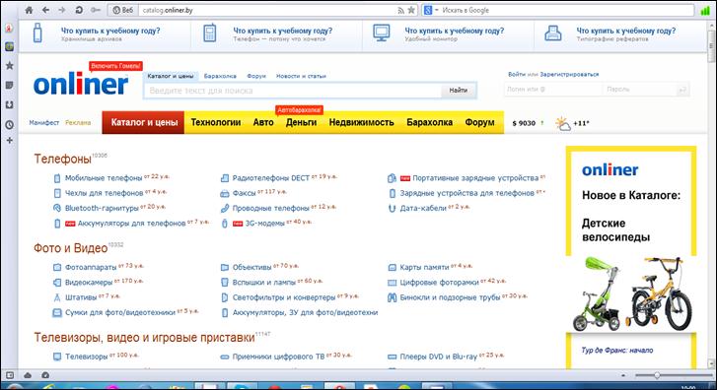The image size is (717, 390).
Task: Open the red Каталог и цены menu item
Action: (x=143, y=122)
